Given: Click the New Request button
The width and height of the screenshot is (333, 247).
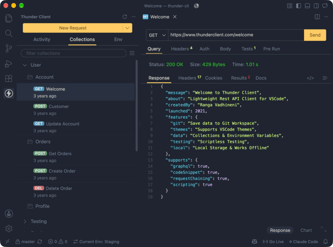Looking at the screenshot, I should click(73, 28).
